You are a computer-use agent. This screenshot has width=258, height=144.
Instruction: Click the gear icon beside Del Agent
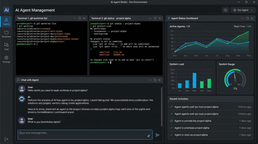(x=235, y=10)
